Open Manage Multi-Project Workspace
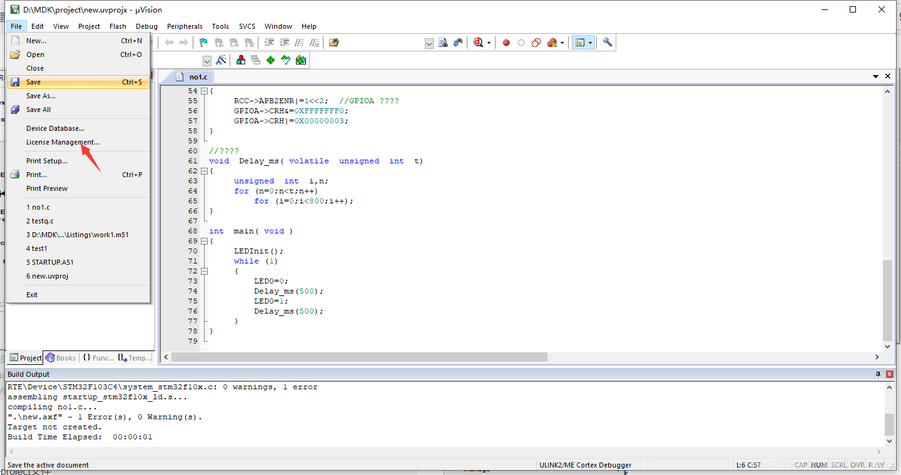 (256, 60)
